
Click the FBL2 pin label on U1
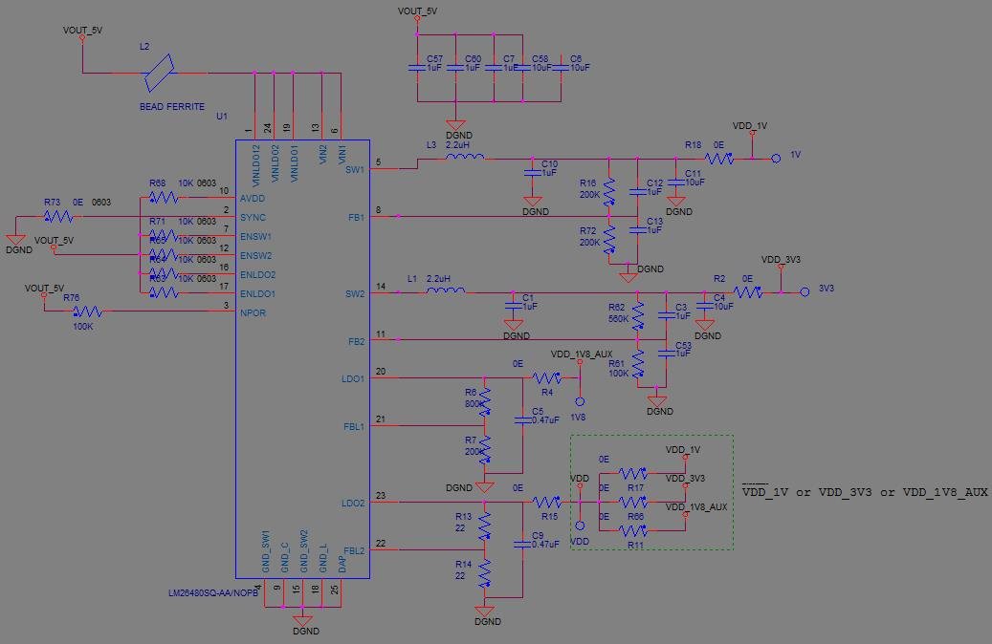point(354,551)
